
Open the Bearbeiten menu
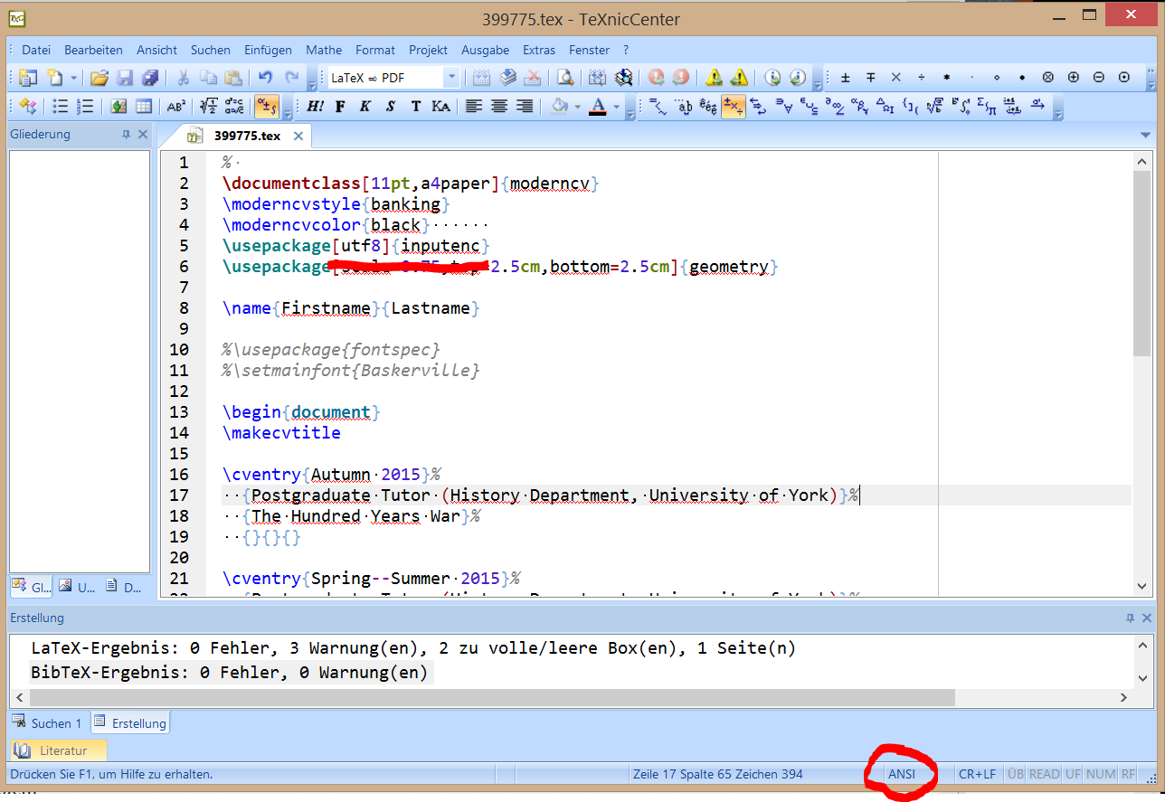point(94,50)
